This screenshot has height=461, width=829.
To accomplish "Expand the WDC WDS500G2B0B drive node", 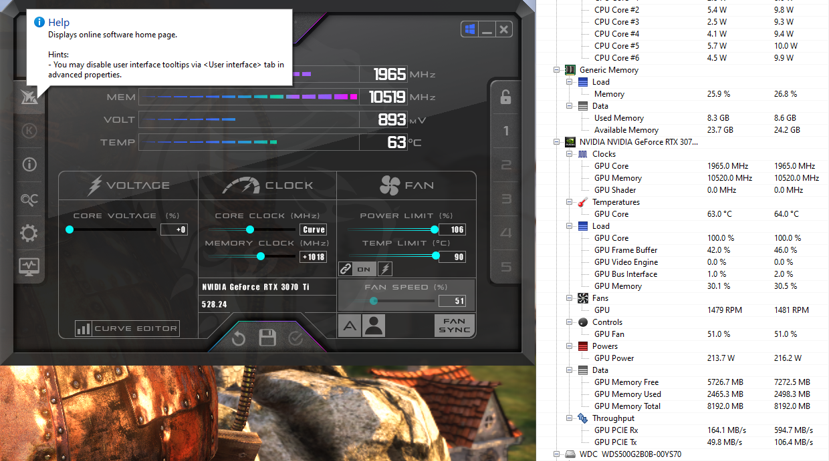I will click(557, 454).
